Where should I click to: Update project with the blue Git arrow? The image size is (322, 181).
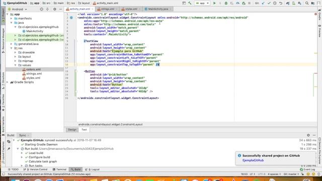[263, 3]
